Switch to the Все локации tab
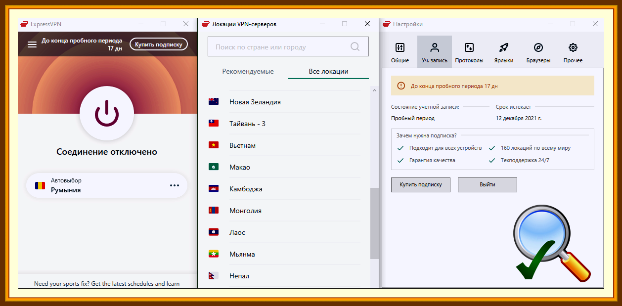622x306 pixels. [x=328, y=71]
